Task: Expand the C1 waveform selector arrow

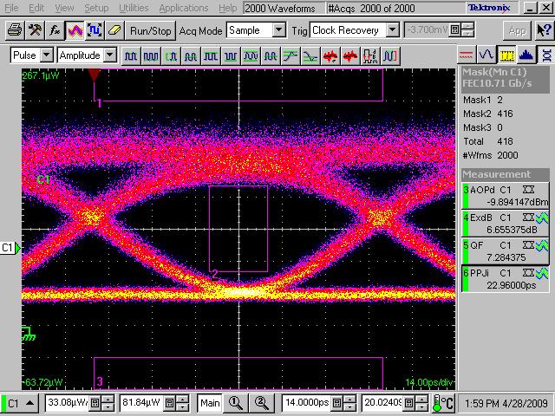Action: coord(29,403)
